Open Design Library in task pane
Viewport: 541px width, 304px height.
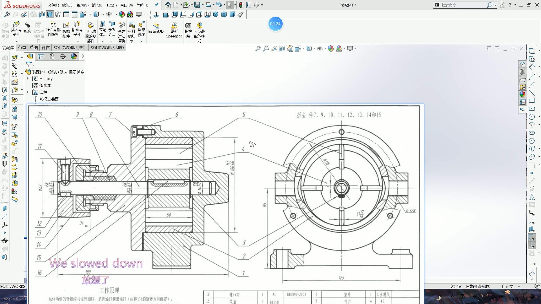coord(522,71)
